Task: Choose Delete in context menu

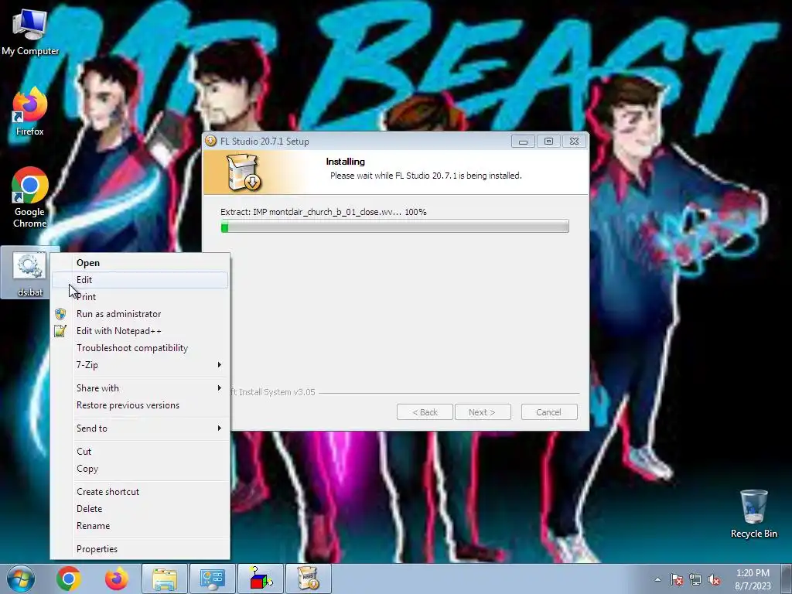Action: coord(140,509)
